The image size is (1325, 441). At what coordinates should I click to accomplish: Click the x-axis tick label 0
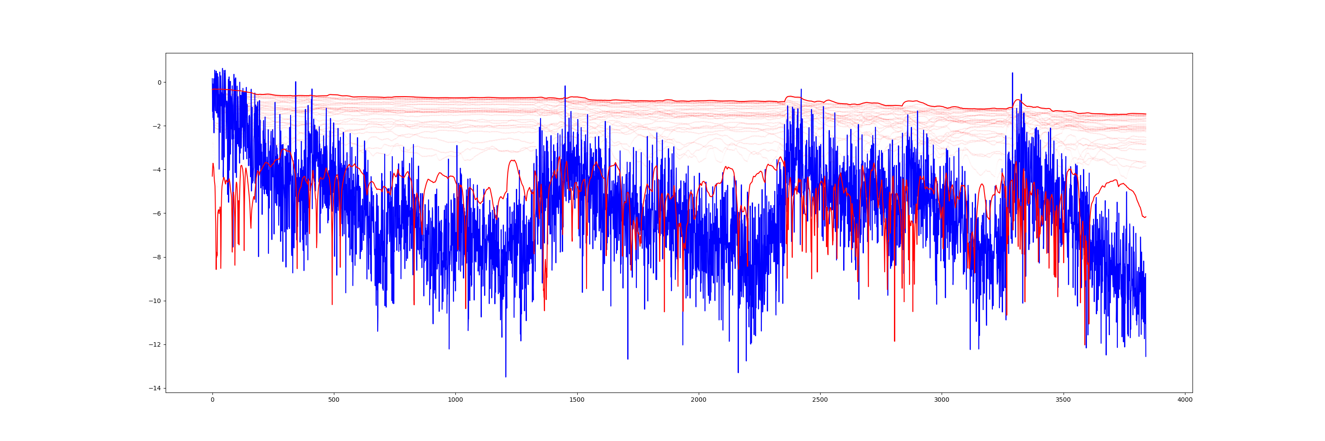coord(212,400)
